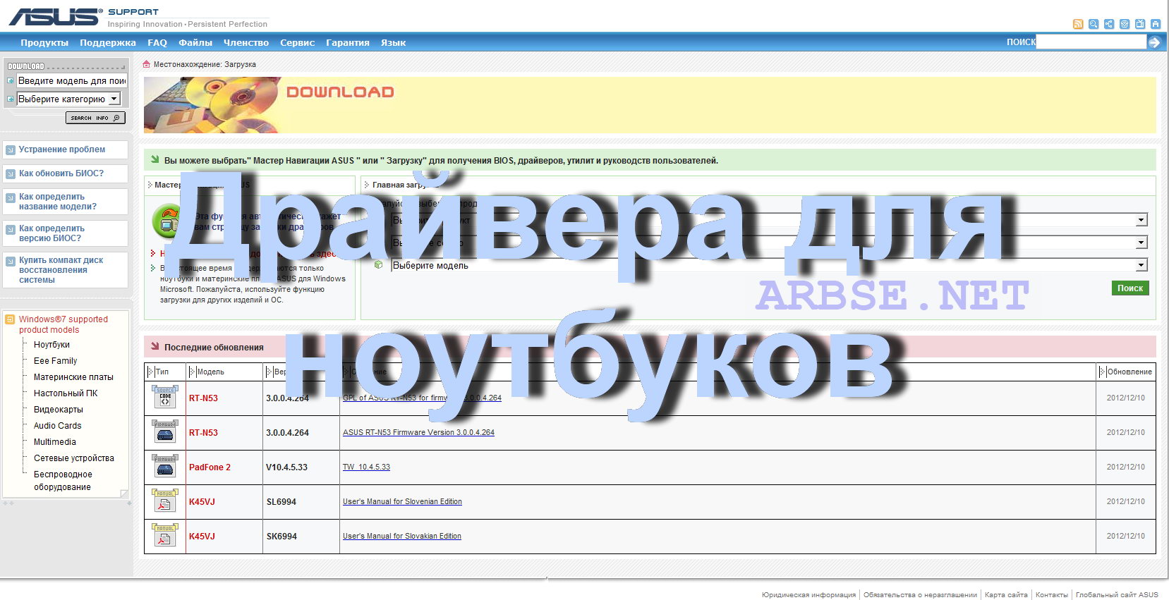
Task: Click K45VJ model in SL6994 row
Action: [202, 501]
